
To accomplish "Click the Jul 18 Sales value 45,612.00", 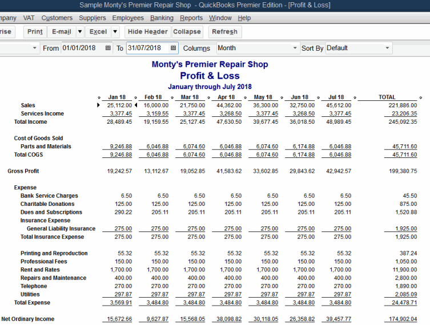I will 339,105.
